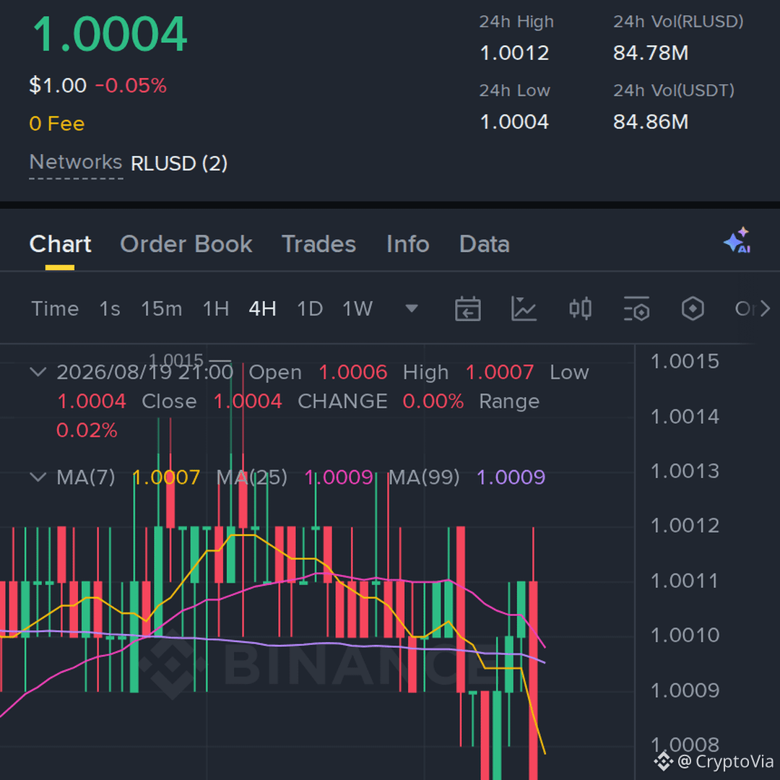Collapse the MA indicator values row
780x780 pixels.
pos(38,477)
